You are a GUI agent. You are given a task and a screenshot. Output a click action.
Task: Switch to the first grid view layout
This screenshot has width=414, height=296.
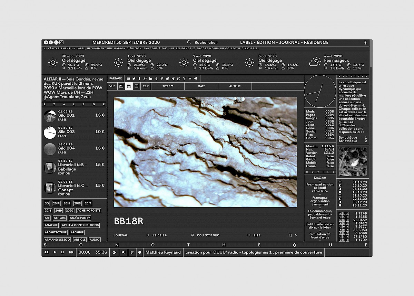pyautogui.click(x=121, y=86)
